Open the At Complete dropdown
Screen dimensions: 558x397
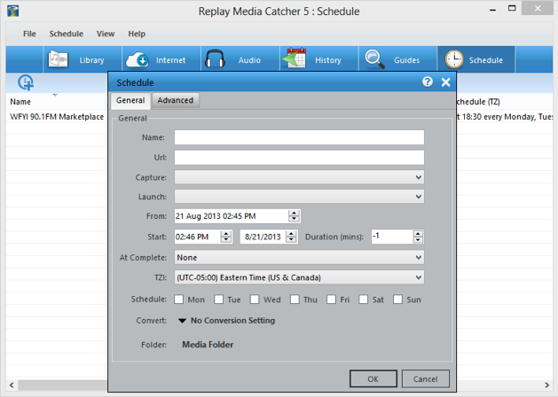(x=299, y=257)
